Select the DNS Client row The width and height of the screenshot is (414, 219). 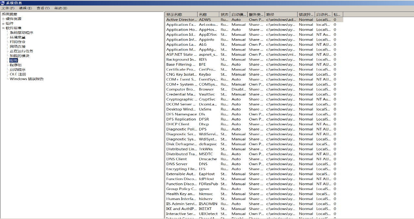click(254, 159)
